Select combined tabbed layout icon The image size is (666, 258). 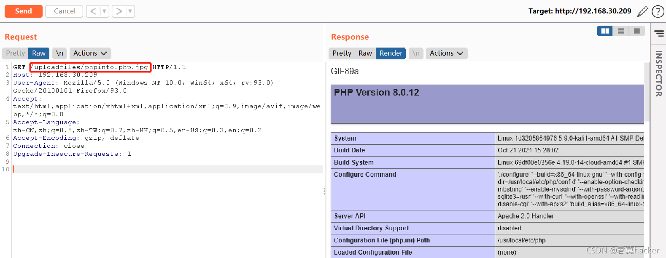[637, 31]
